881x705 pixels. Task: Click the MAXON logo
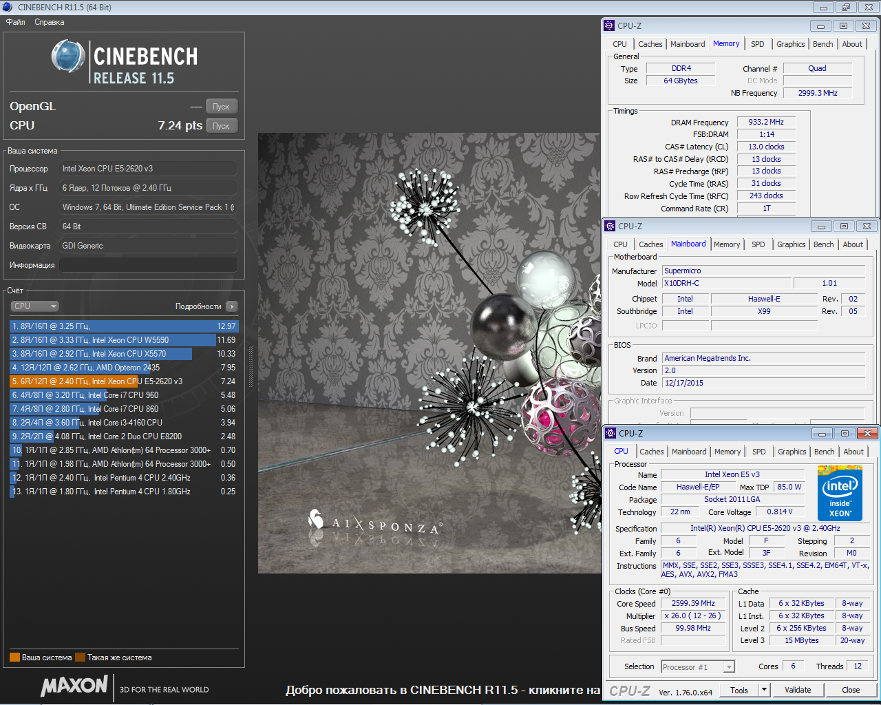click(74, 685)
